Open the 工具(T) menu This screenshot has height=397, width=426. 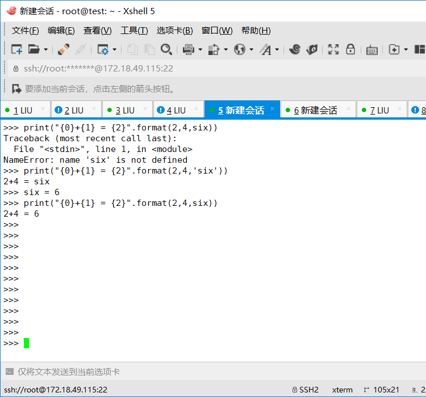tap(134, 31)
